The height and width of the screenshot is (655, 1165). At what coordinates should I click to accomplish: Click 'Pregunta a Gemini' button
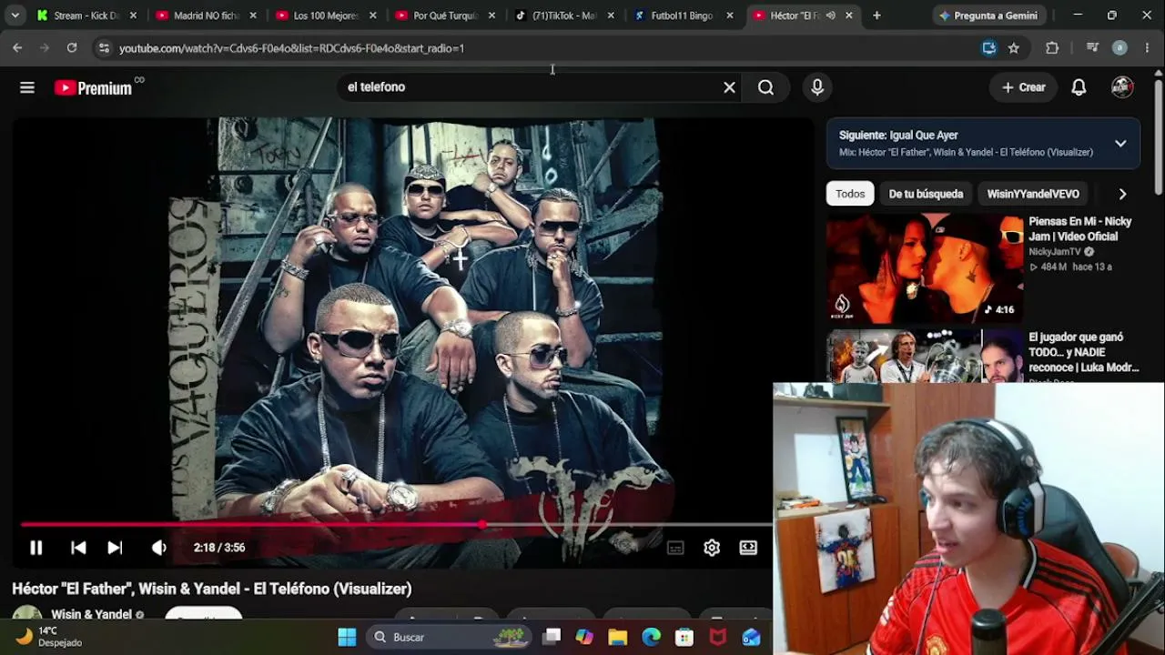click(988, 15)
